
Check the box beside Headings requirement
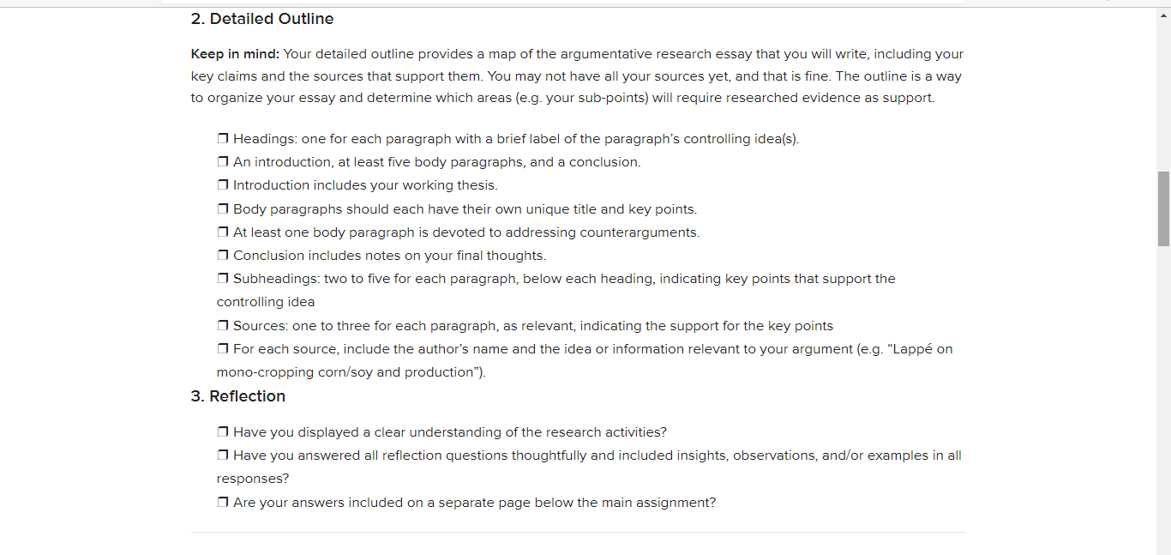coord(223,139)
